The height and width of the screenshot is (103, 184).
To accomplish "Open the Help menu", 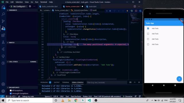I will 51,2.
